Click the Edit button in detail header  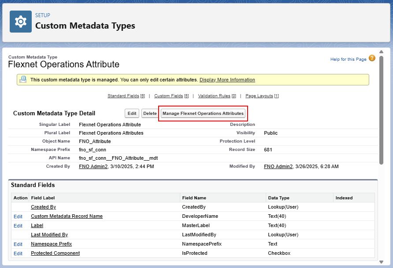click(x=132, y=114)
